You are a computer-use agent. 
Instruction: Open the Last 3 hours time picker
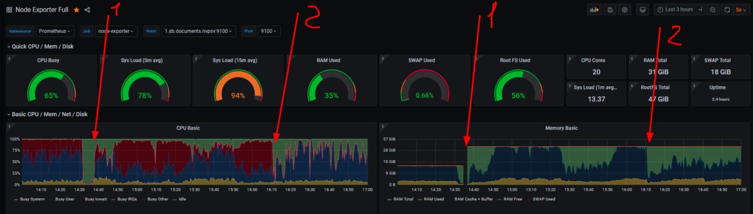679,10
